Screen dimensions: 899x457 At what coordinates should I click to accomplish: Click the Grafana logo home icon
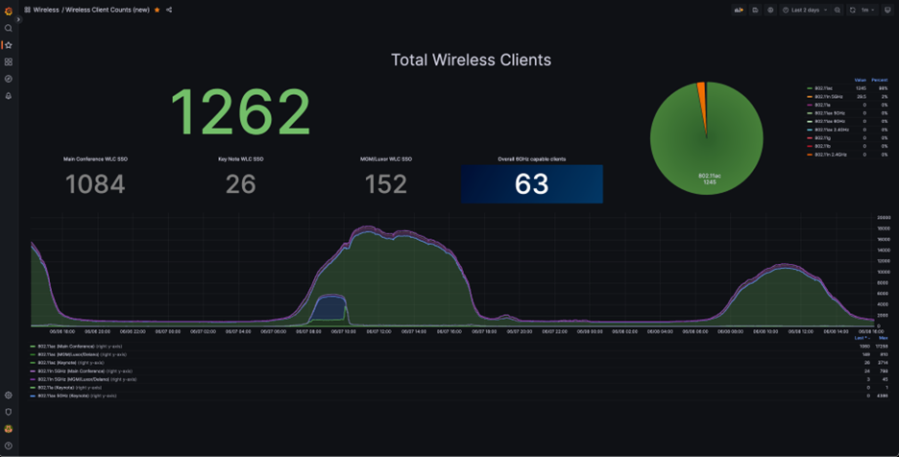point(9,11)
